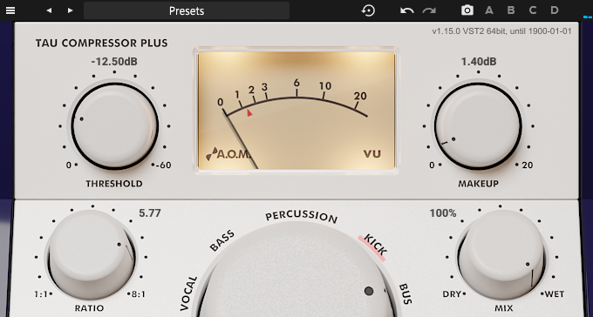Select snapshot slot A

(489, 10)
